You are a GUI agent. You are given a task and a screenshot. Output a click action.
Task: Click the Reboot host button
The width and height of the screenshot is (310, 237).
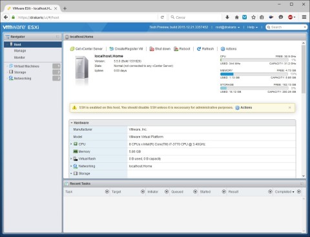(x=182, y=49)
